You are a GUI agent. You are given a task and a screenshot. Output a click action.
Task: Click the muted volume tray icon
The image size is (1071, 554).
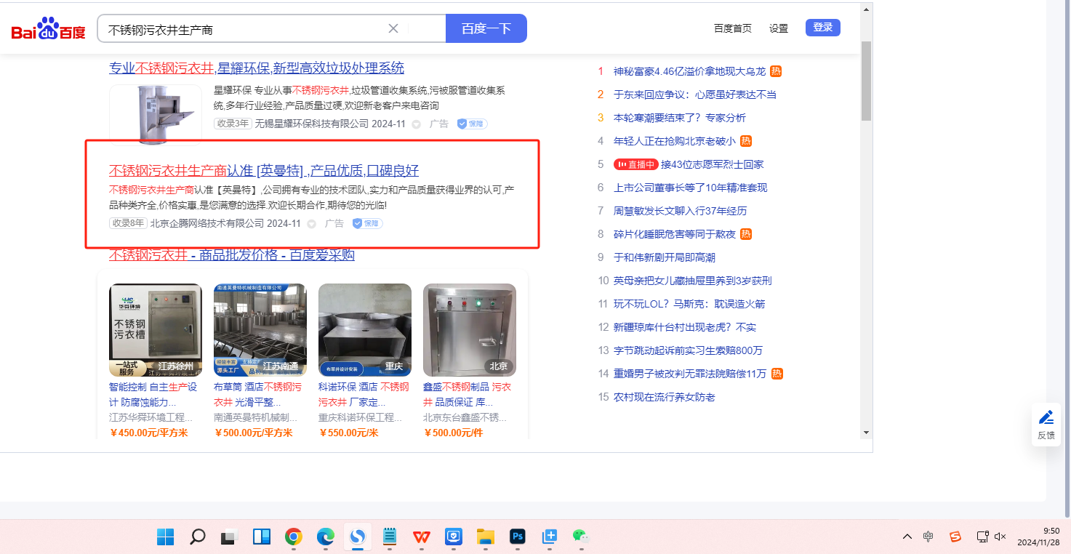[1000, 537]
